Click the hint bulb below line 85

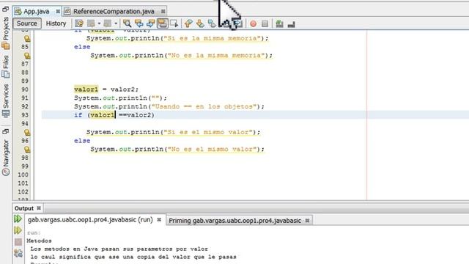coord(27,56)
